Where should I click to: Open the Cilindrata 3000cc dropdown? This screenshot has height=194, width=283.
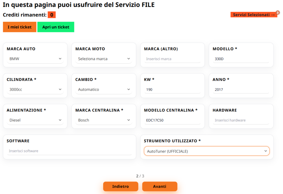point(35,90)
